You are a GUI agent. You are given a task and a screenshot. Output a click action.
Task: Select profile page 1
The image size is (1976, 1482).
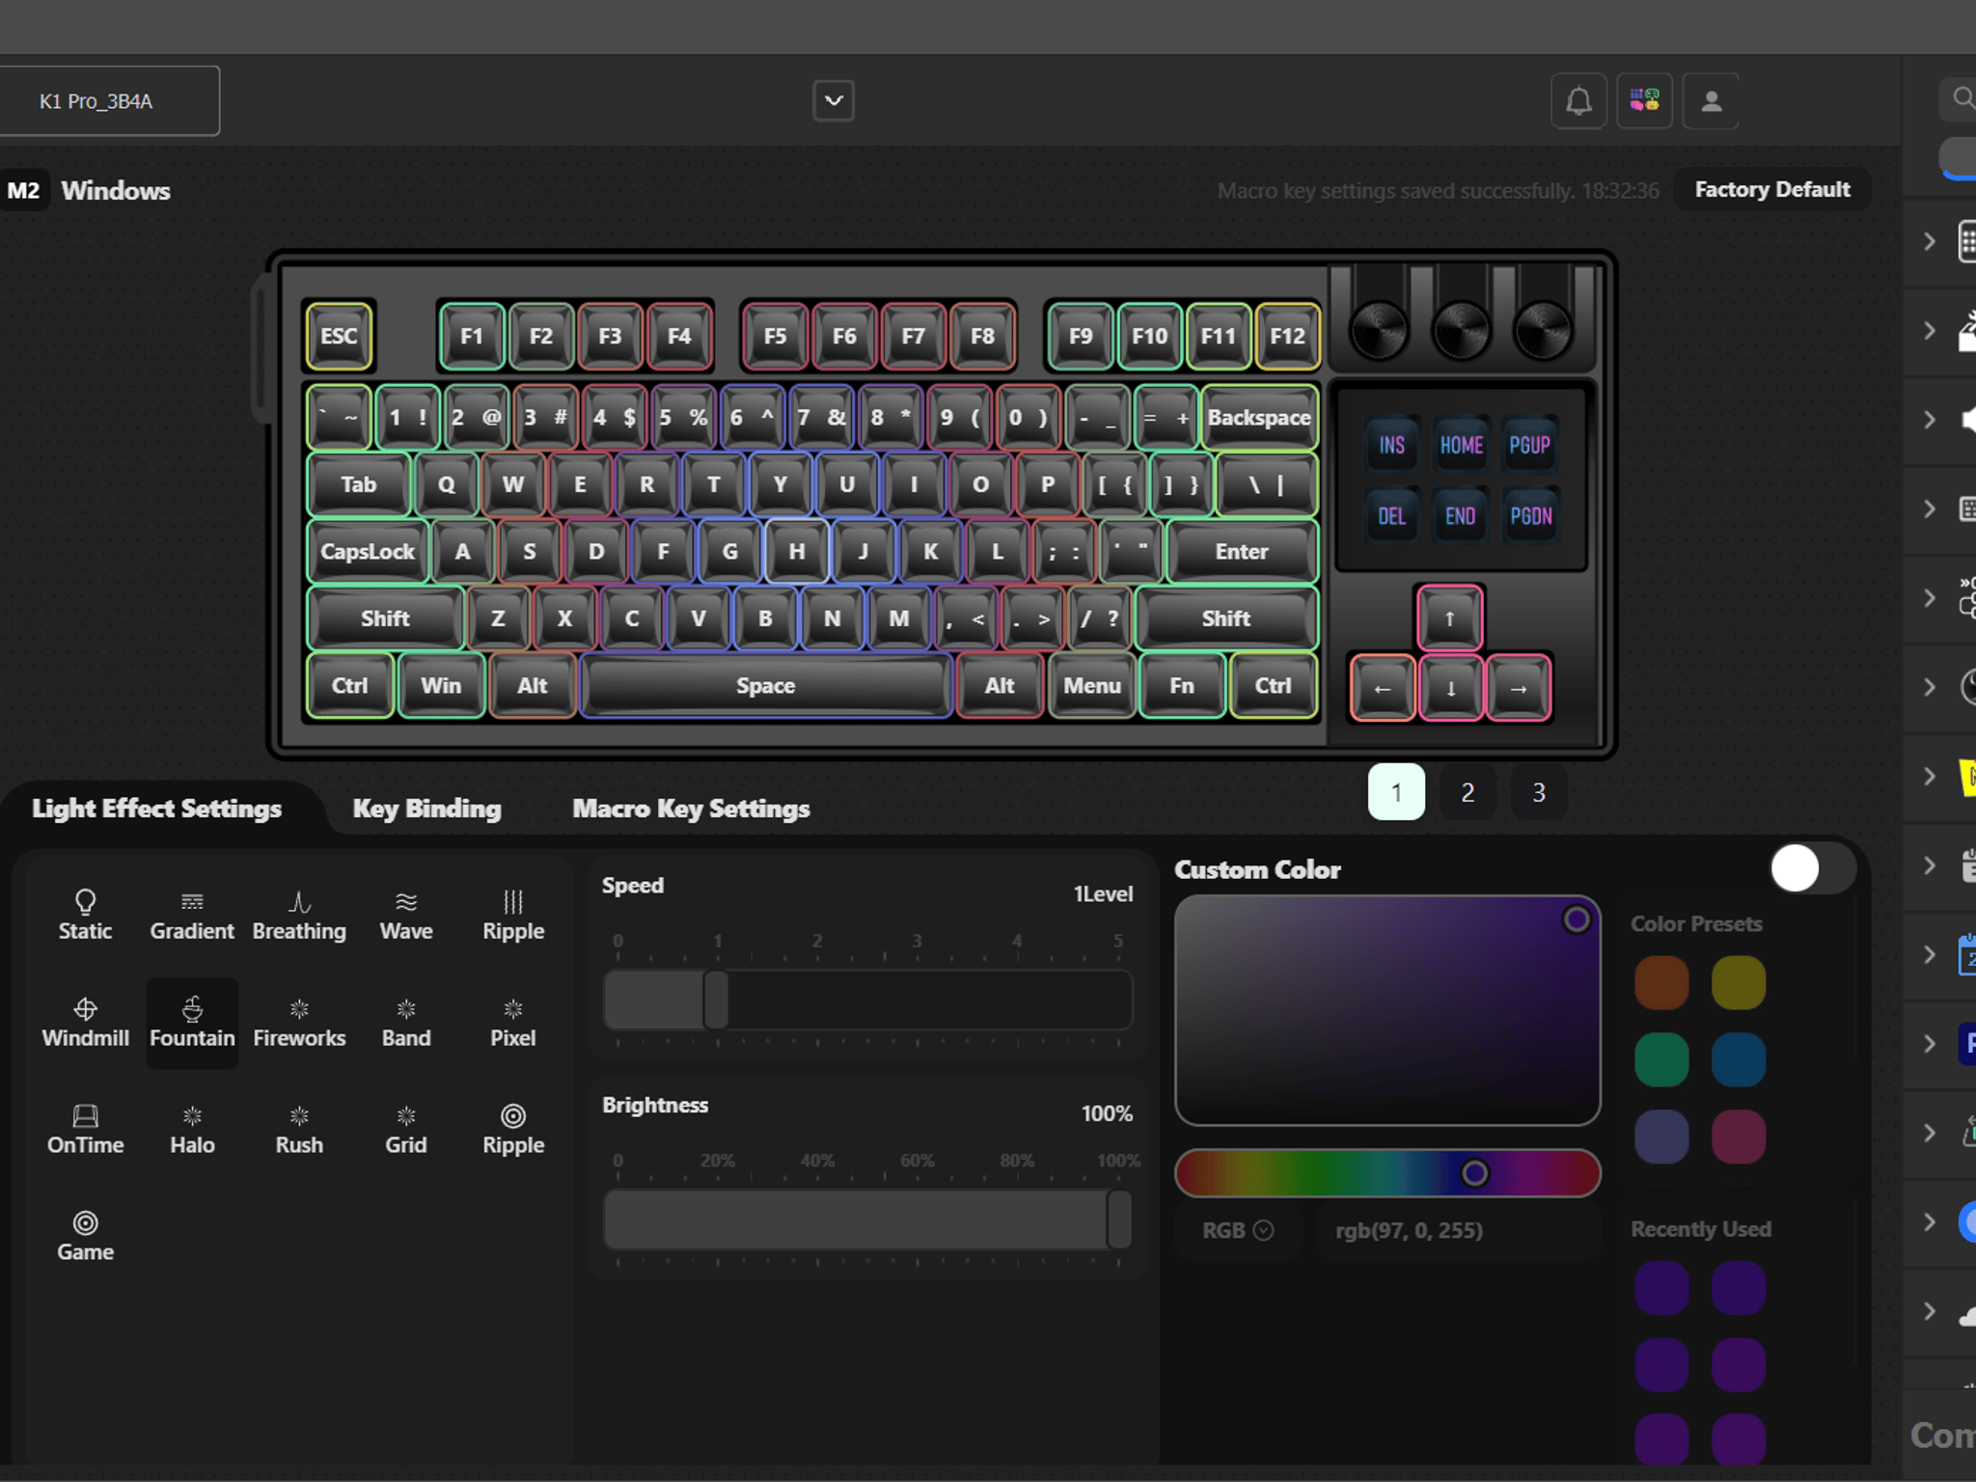(x=1396, y=792)
